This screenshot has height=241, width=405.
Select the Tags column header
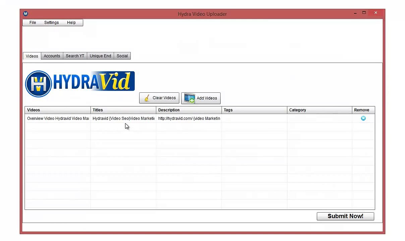pyautogui.click(x=254, y=110)
